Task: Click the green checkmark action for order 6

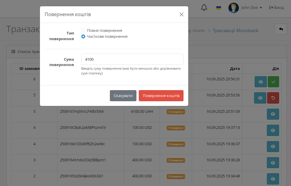Action: 273,82
